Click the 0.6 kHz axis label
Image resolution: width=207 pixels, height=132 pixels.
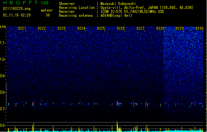[3, 125]
